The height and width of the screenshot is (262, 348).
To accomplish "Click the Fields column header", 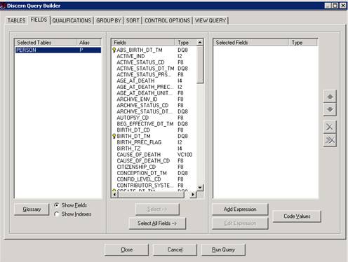I will coord(143,43).
